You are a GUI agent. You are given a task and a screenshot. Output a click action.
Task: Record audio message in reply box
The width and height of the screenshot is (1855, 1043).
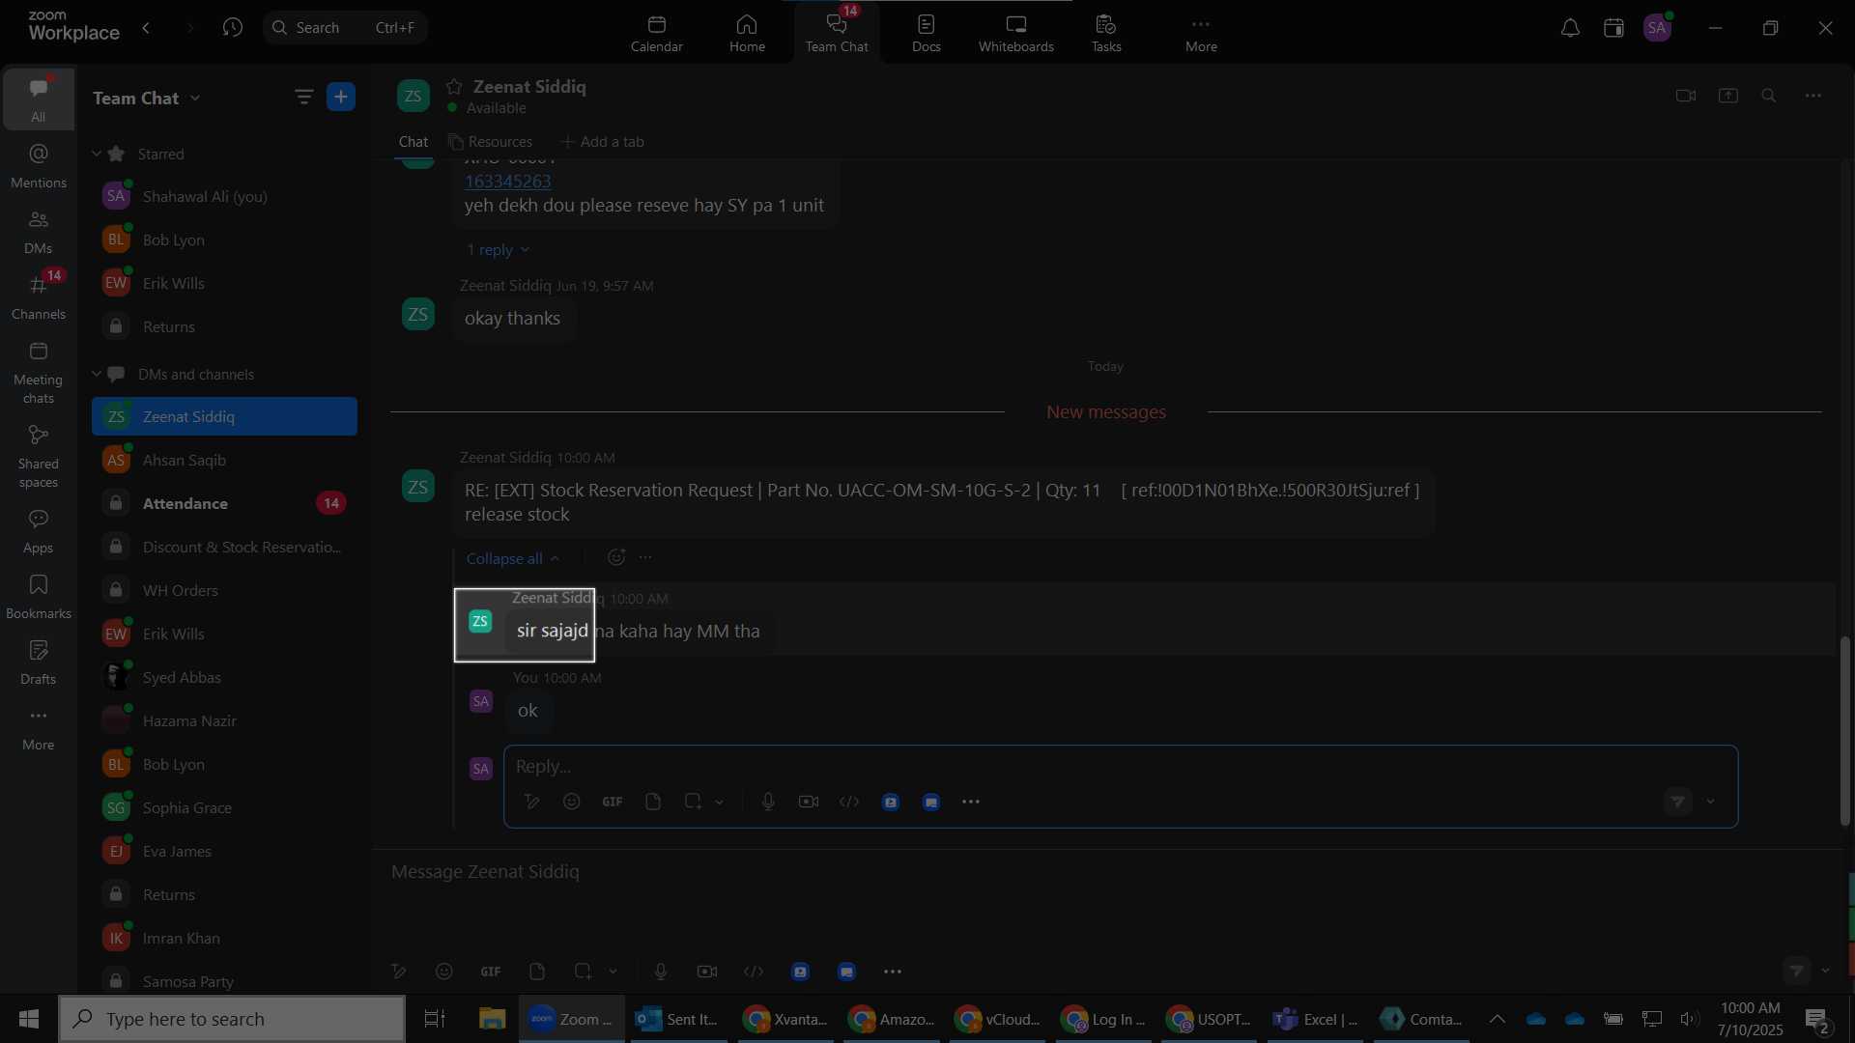(768, 802)
